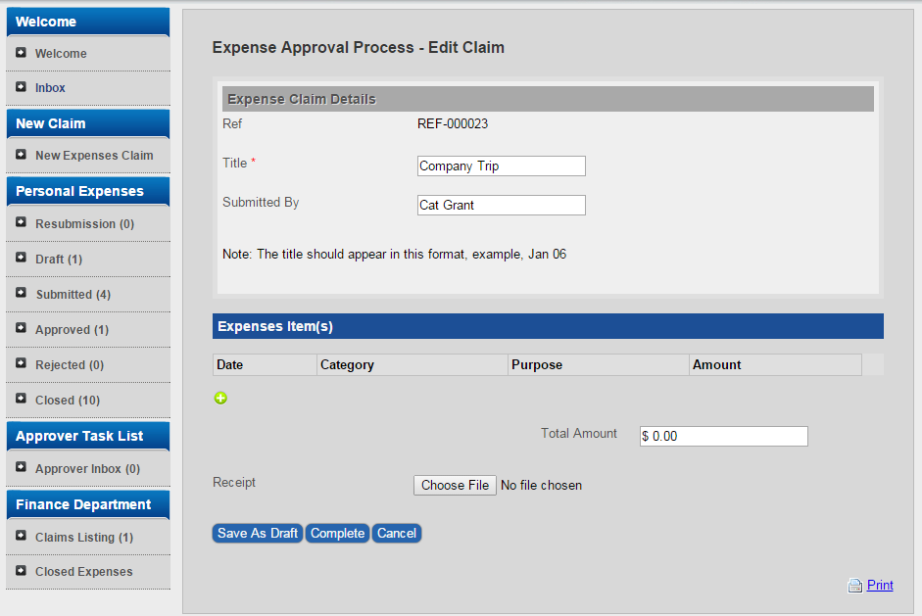Viewport: 922px width, 616px height.
Task: View Approved (1) claims
Action: click(72, 330)
